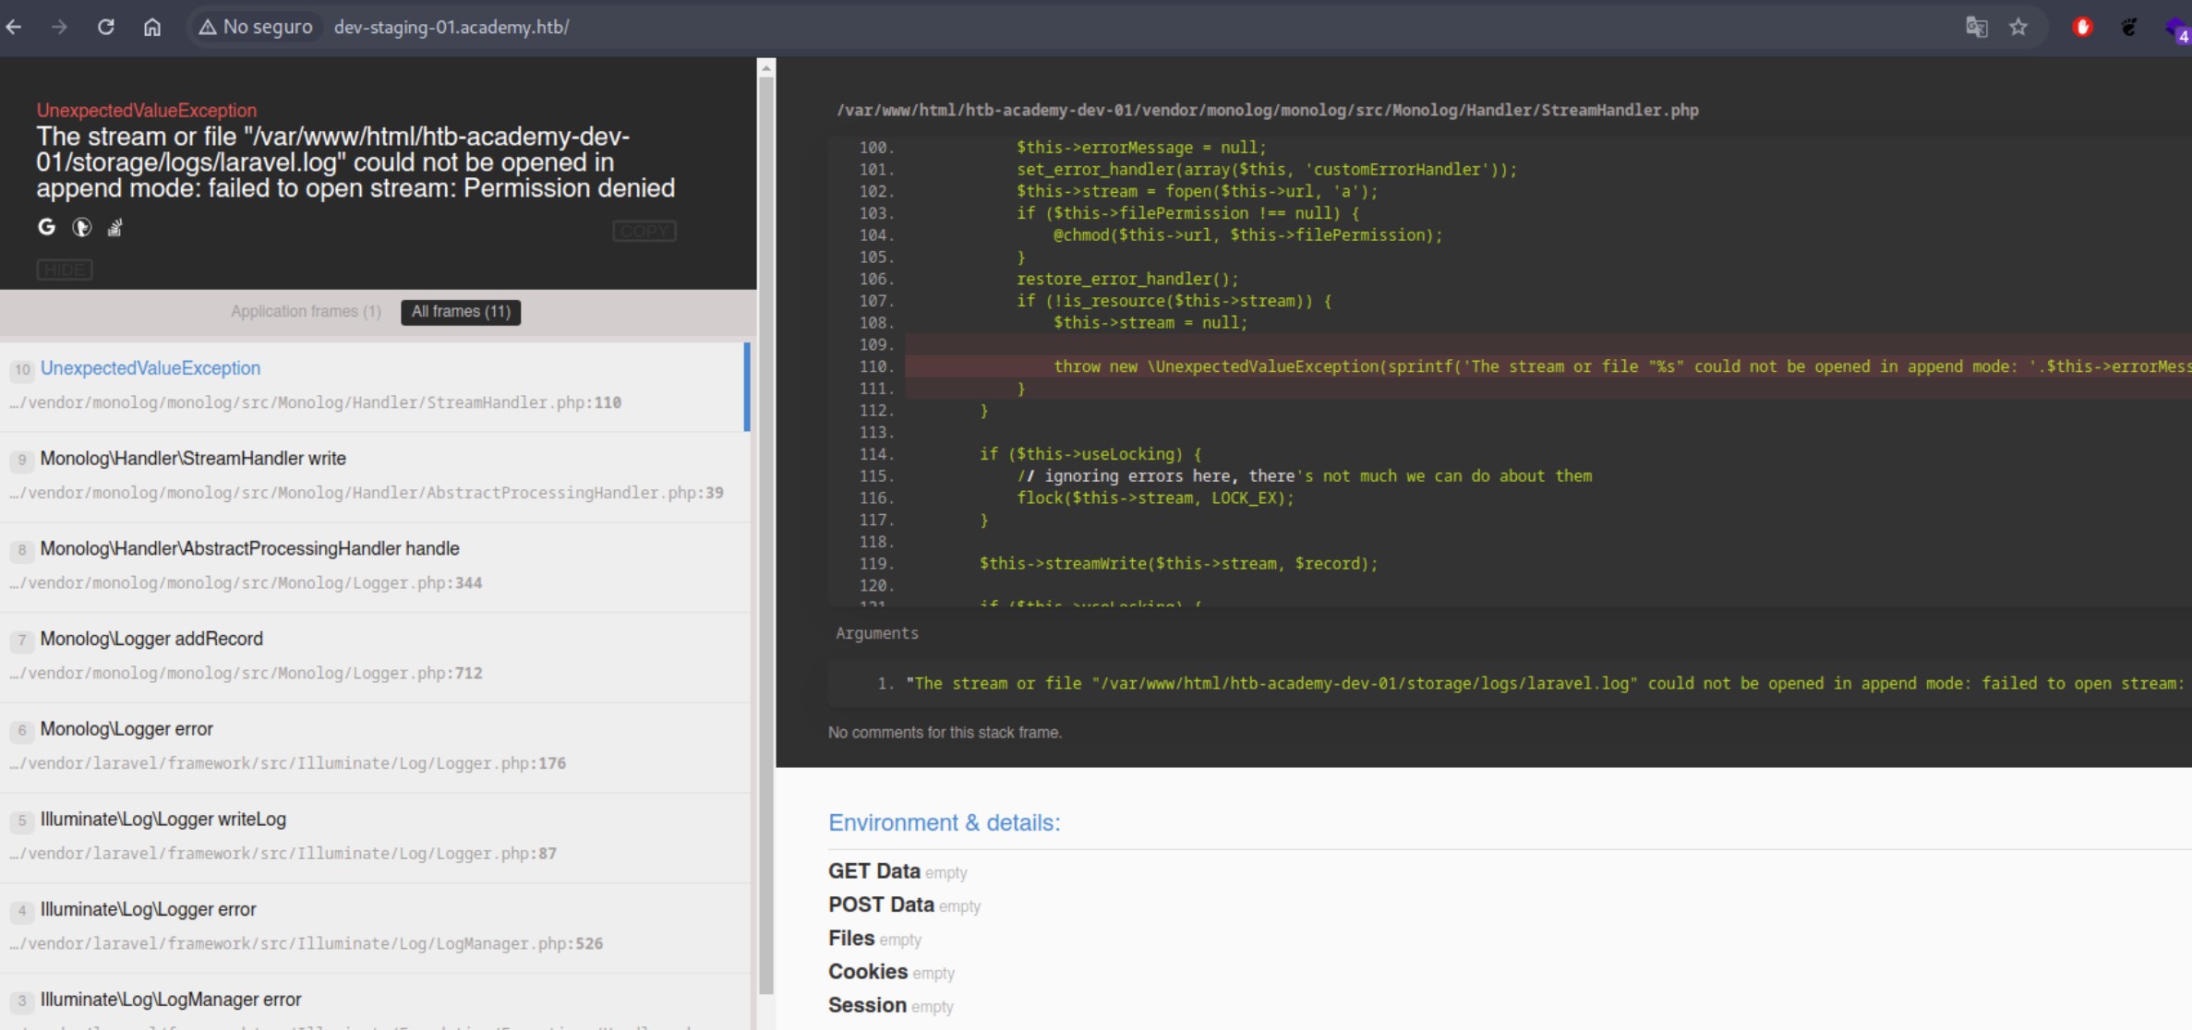Click the Illuminate/Log/Logger.php:87 path
Screen dimensions: 2192x1030
tap(283, 854)
